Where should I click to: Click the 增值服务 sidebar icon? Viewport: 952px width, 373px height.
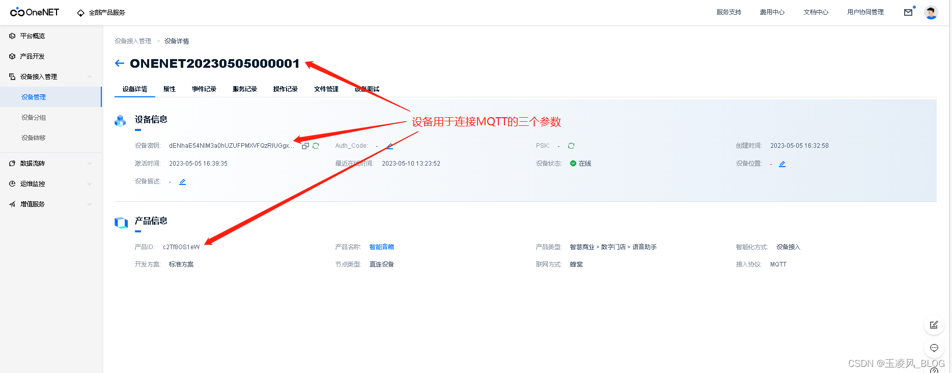12,204
